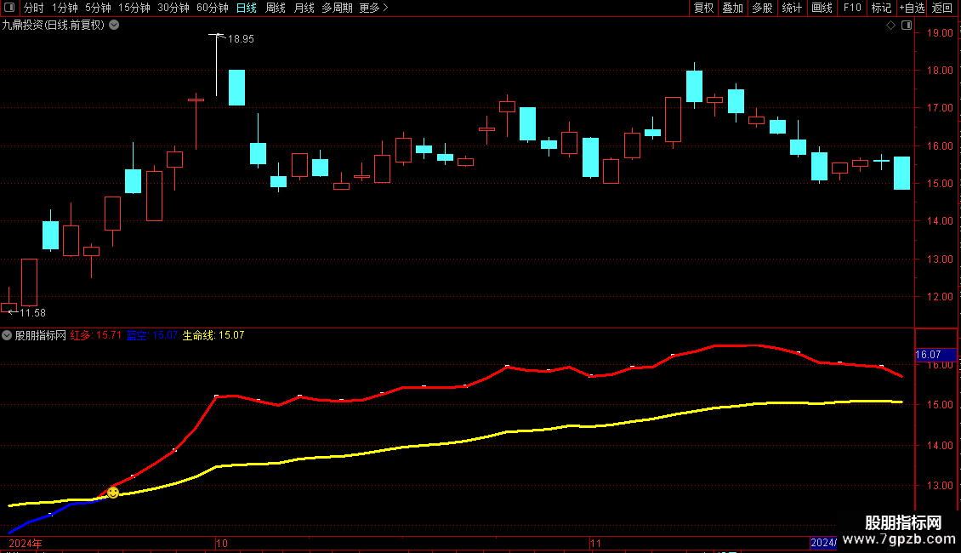The image size is (961, 553).
Task: Open F10 company info
Action: point(852,8)
